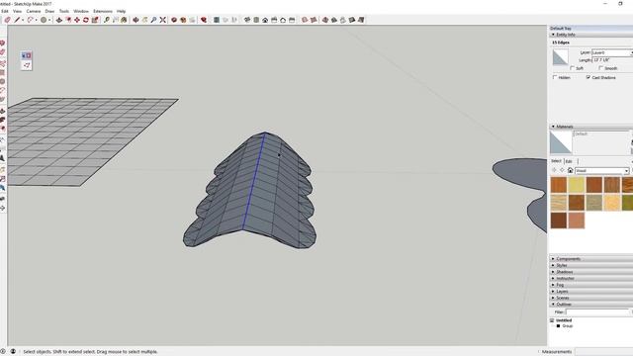Switch to Left view
Viewport: 633px width, 356px height.
292,20
